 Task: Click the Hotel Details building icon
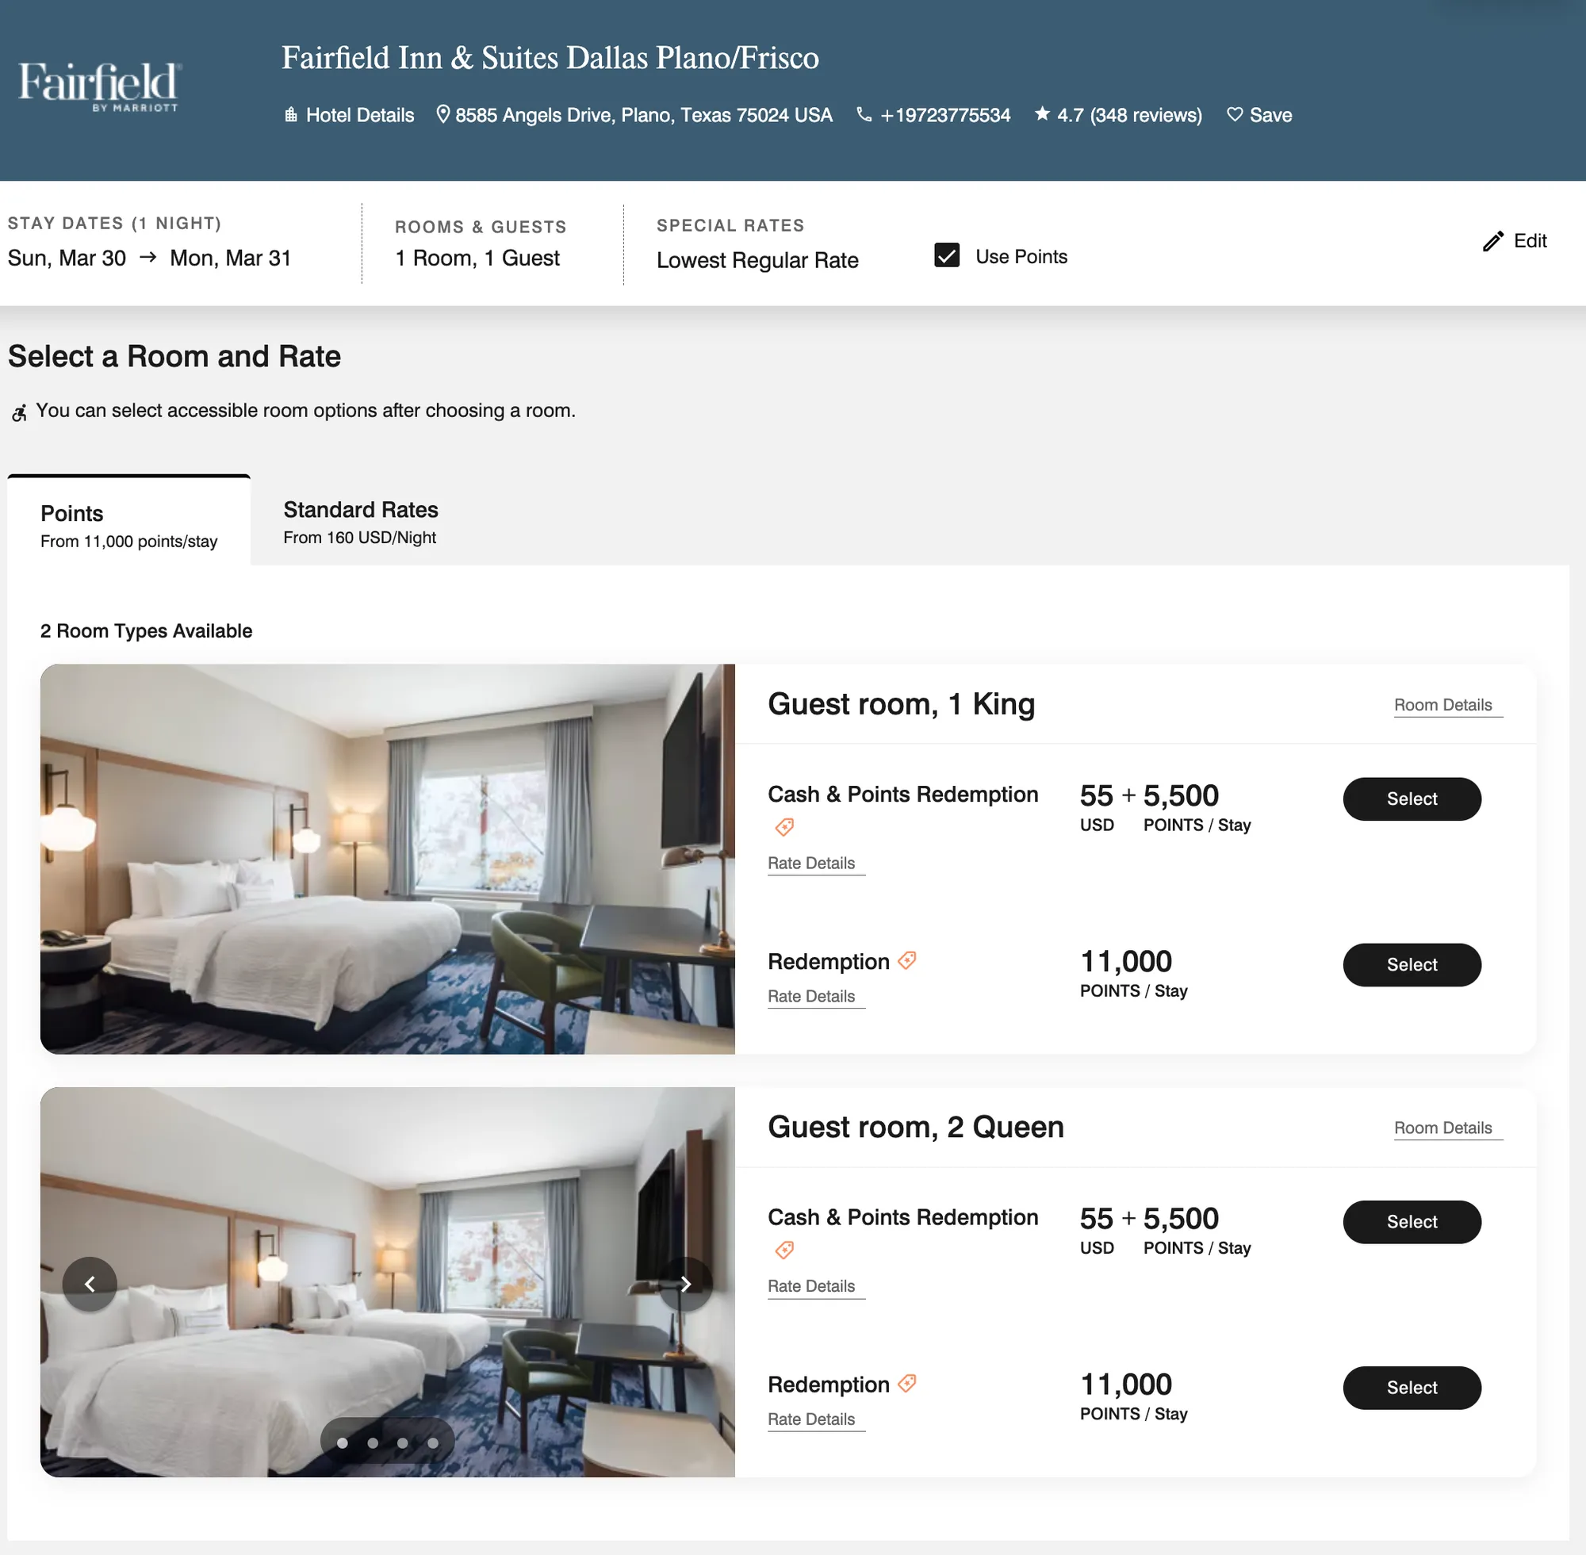pyautogui.click(x=290, y=114)
